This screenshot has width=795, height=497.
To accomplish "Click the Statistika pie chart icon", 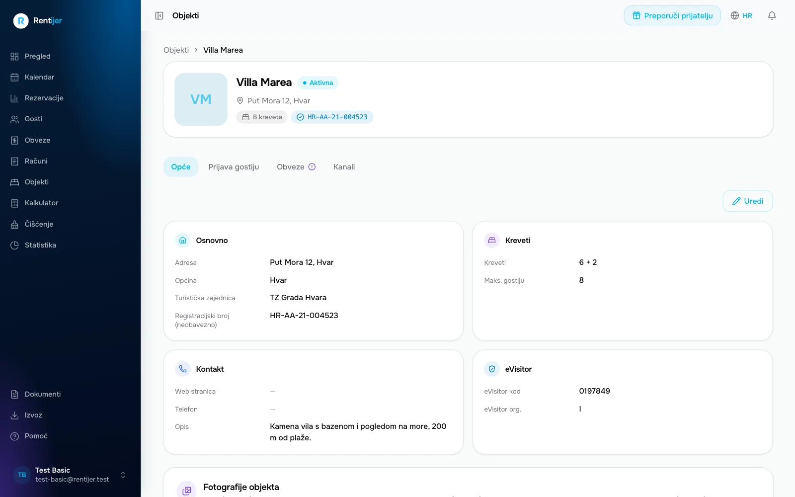I will pos(14,245).
